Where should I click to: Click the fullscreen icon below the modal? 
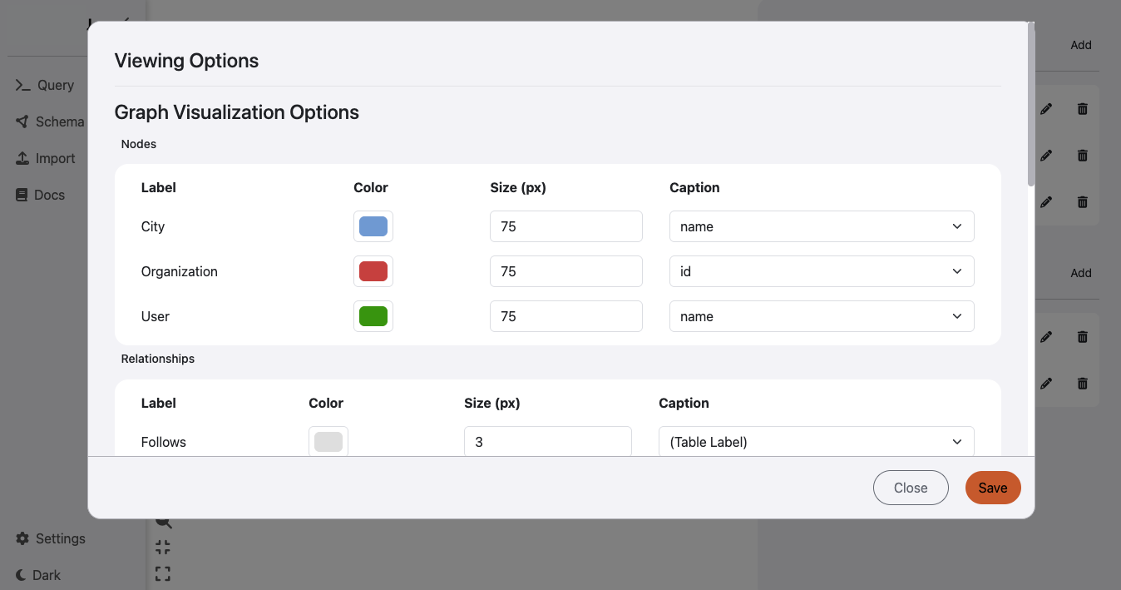coord(163,573)
